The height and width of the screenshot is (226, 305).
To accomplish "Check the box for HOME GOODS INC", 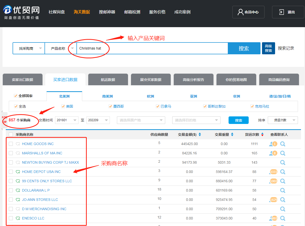I will pyautogui.click(x=11, y=144).
